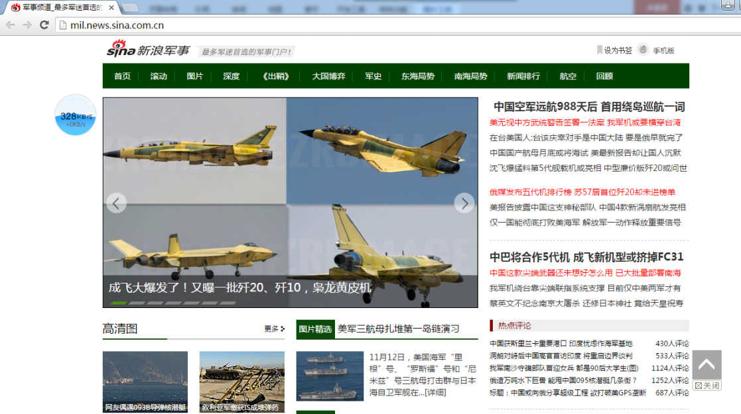Open the three aircraft carriers thumbnail

330,376
